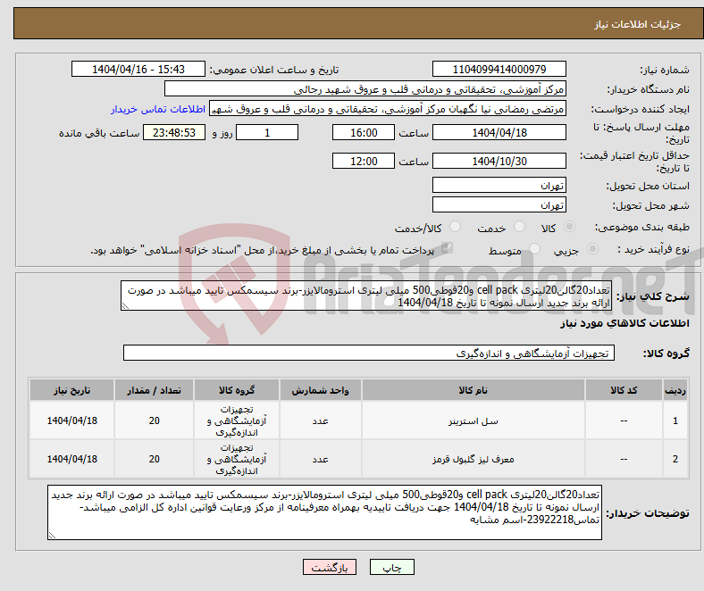Click the نام کالا column header
704x591 pixels.
(x=474, y=390)
